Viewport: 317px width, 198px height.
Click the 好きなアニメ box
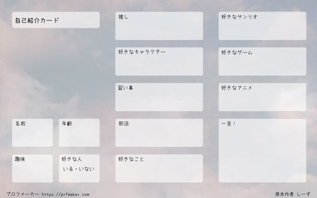click(262, 97)
